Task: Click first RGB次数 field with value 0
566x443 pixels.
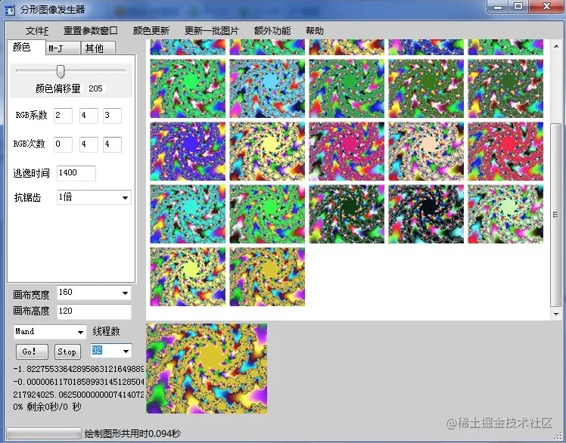Action: pyautogui.click(x=63, y=144)
